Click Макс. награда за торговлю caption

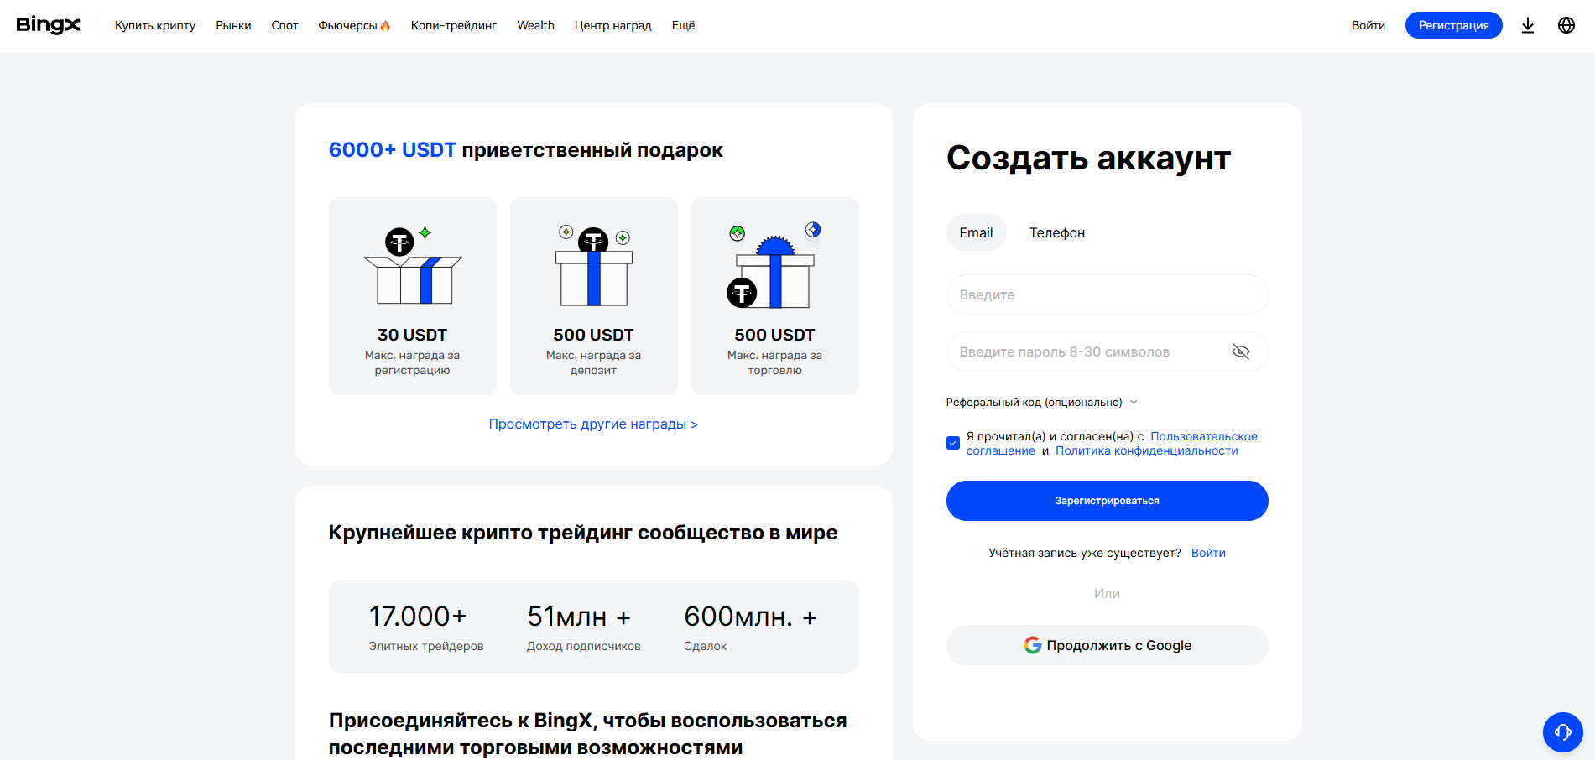point(774,362)
